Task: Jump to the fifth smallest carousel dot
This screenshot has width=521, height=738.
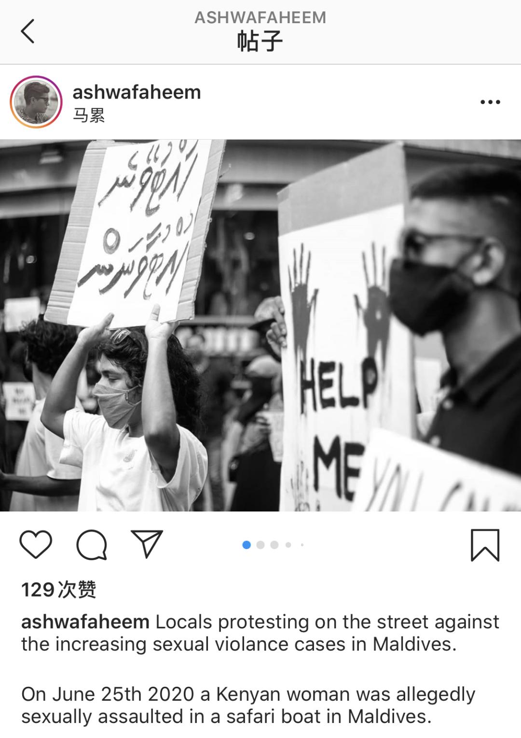Action: tap(302, 545)
